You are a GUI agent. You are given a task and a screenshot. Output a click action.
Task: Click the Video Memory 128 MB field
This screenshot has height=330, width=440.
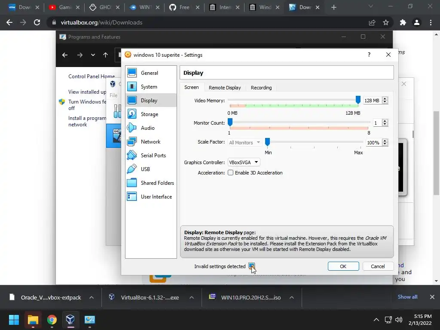(372, 101)
